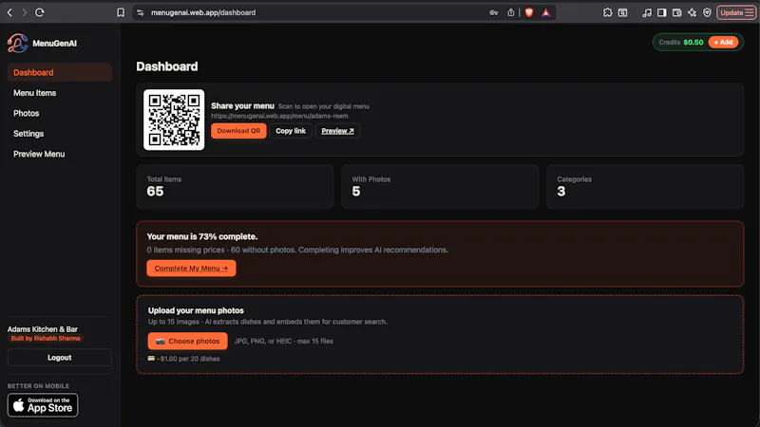The height and width of the screenshot is (427, 760).
Task: Click the tab search icon in toolbar
Action: click(x=623, y=12)
